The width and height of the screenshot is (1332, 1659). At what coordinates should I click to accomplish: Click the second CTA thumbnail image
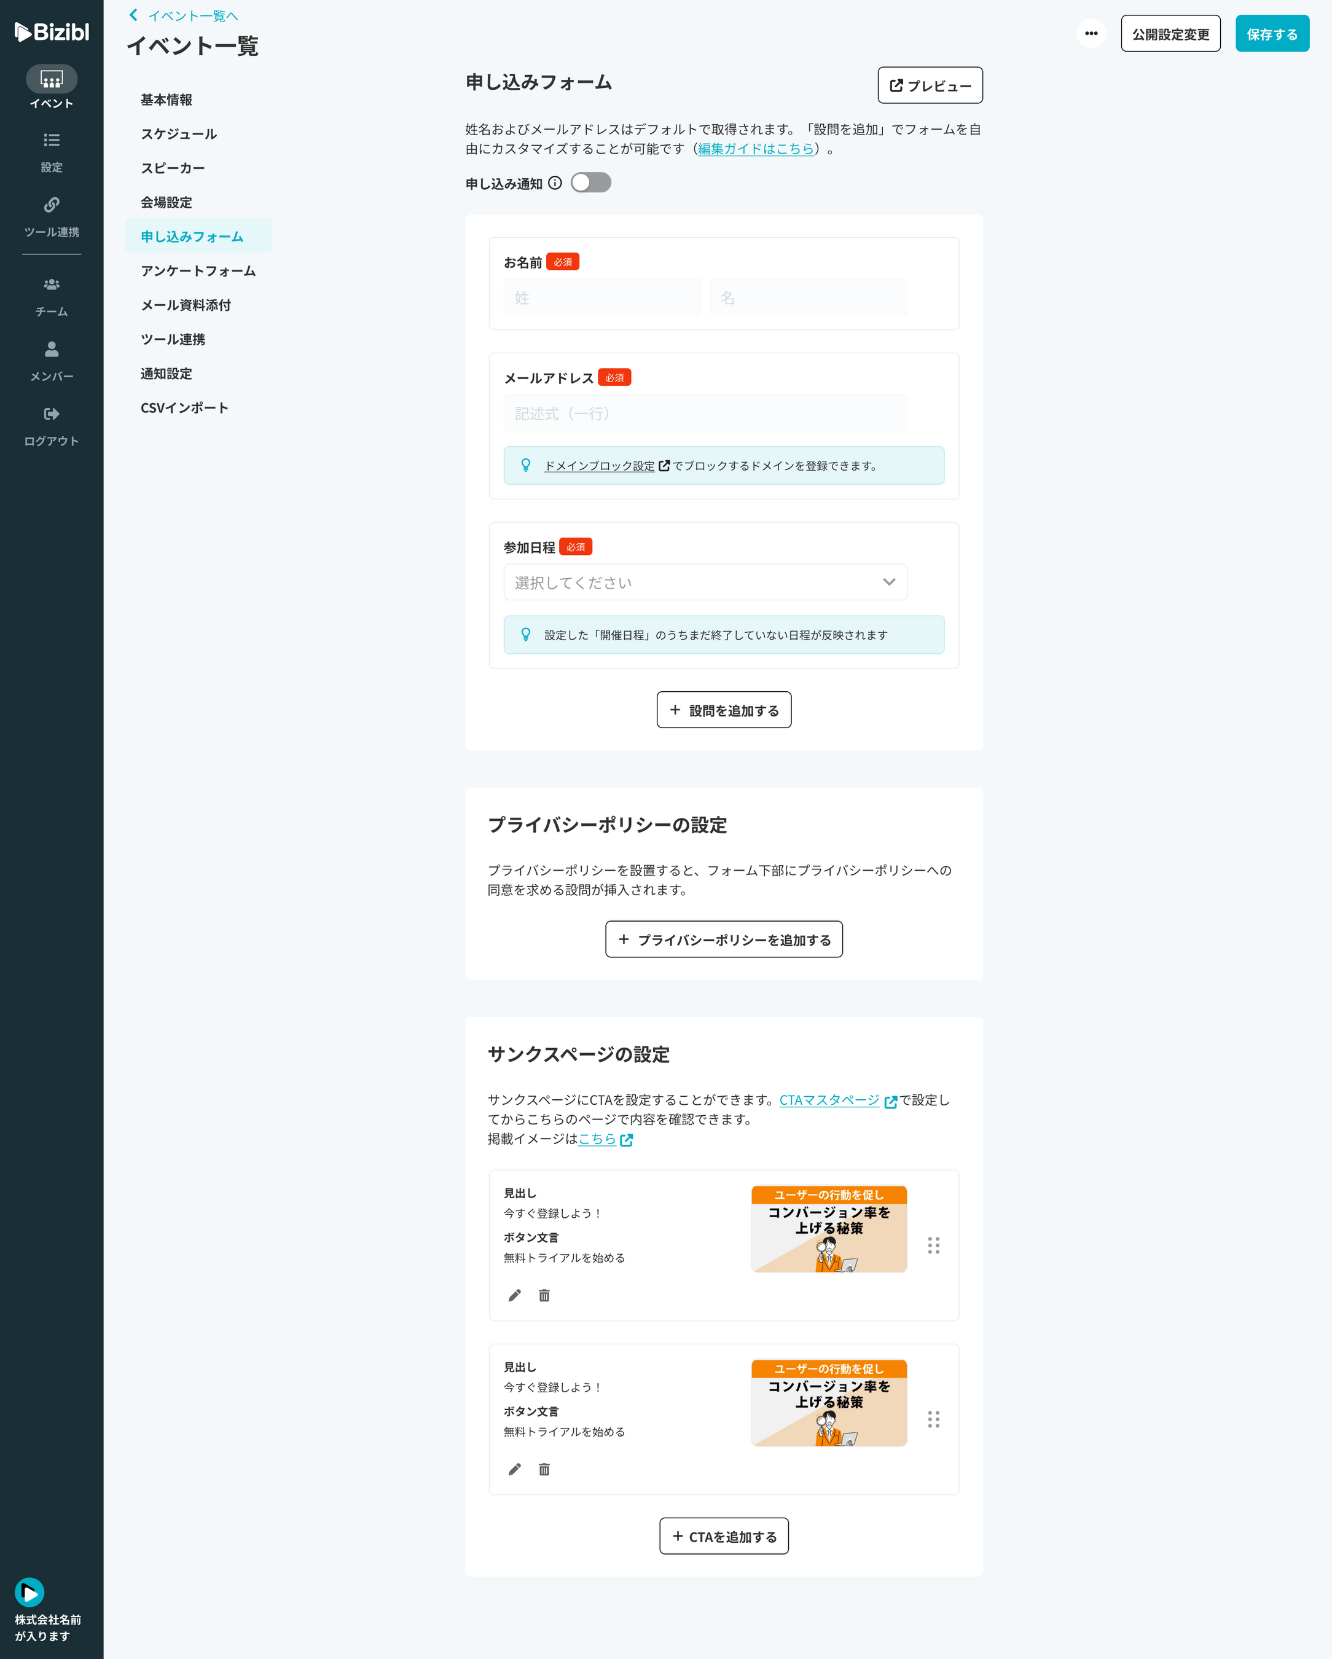829,1403
